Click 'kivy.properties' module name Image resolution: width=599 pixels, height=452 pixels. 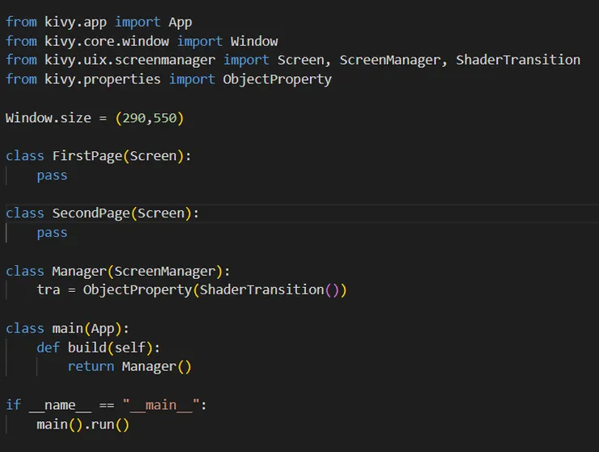(102, 79)
